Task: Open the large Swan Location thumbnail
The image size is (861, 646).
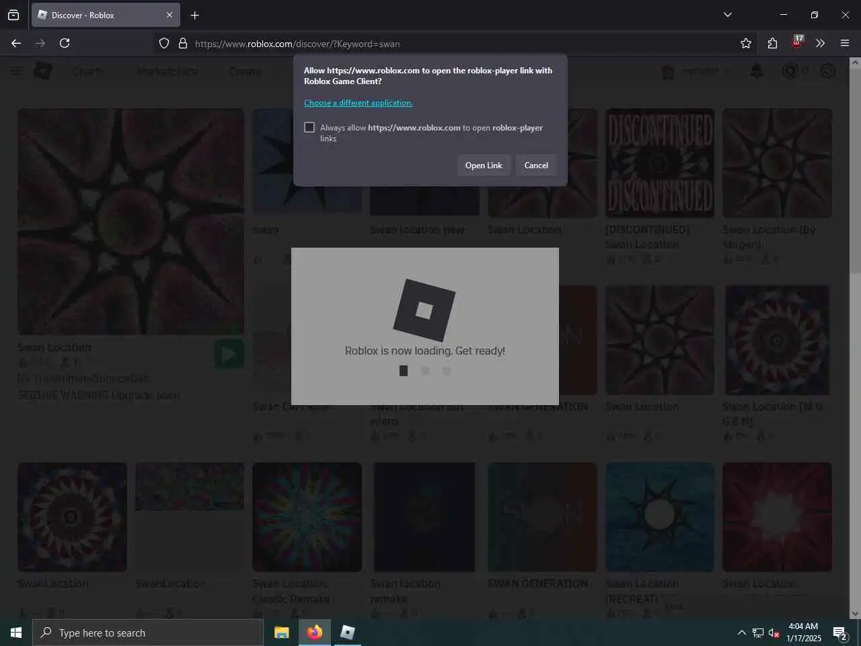Action: pos(130,222)
